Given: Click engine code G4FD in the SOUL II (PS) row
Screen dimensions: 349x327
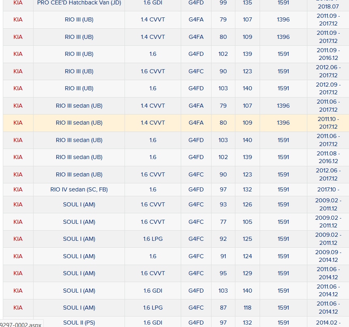Looking at the screenshot, I should 196,323.
